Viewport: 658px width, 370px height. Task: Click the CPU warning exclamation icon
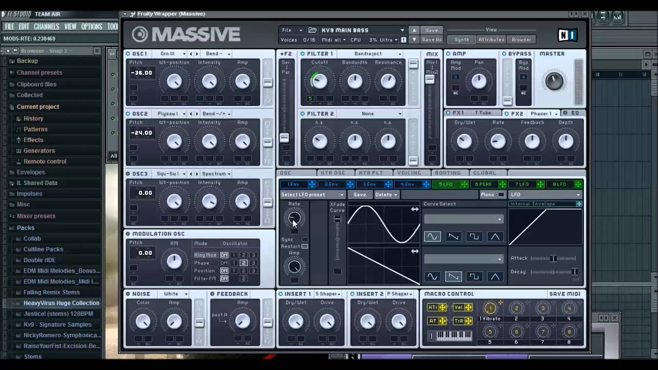pos(404,40)
